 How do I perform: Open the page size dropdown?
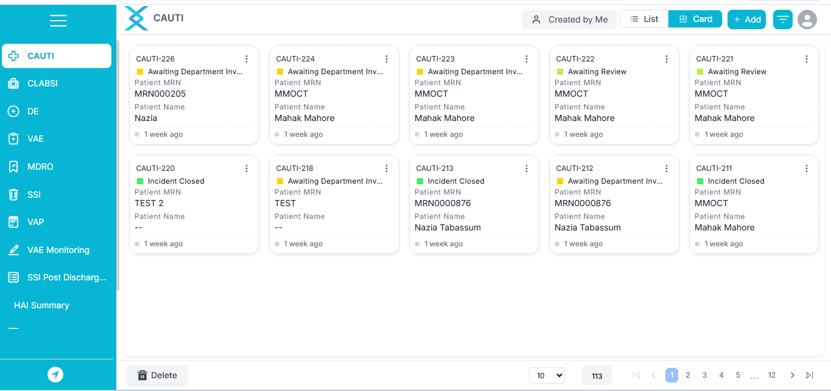[x=547, y=376]
